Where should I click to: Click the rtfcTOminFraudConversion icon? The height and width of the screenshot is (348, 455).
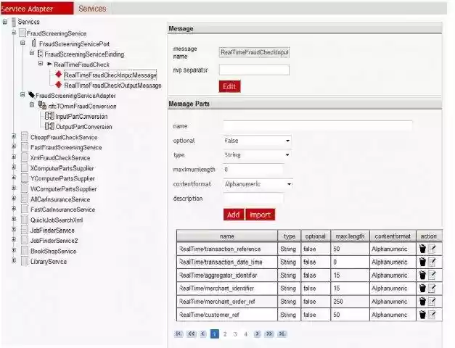[x=42, y=105]
